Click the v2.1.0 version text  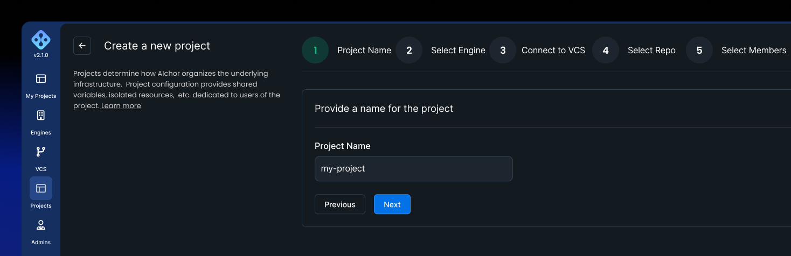click(41, 55)
